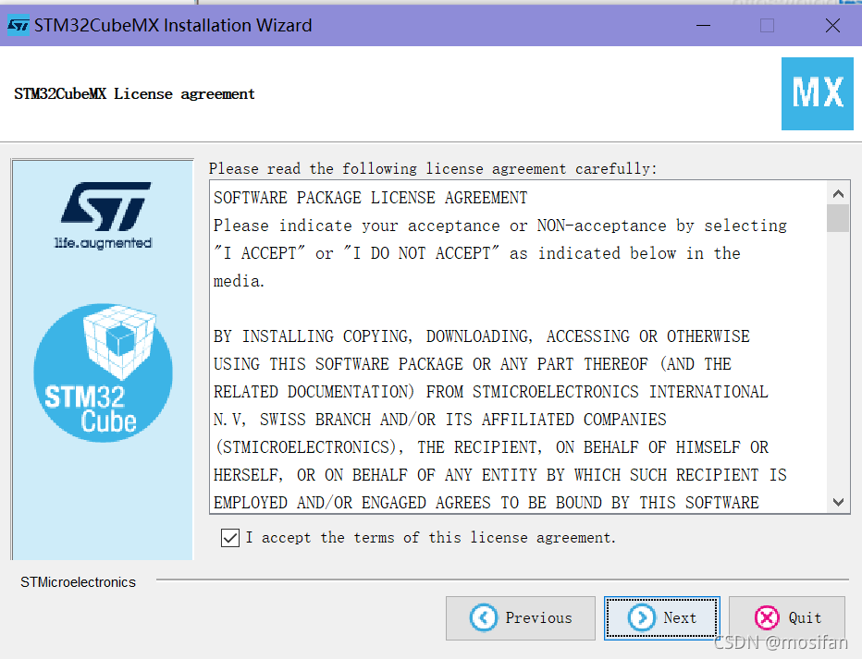The height and width of the screenshot is (659, 862).
Task: Click the 'Please read the following license' text
Action: [x=433, y=168]
